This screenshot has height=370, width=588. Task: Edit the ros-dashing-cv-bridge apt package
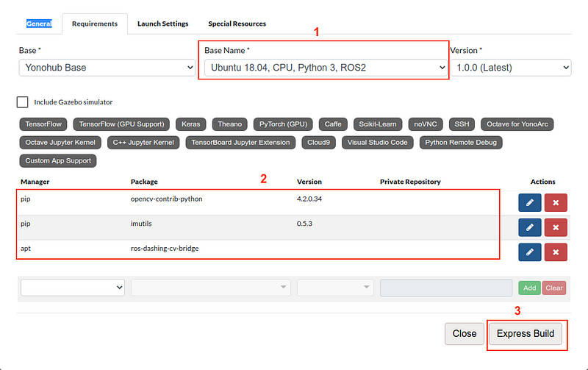tap(529, 252)
